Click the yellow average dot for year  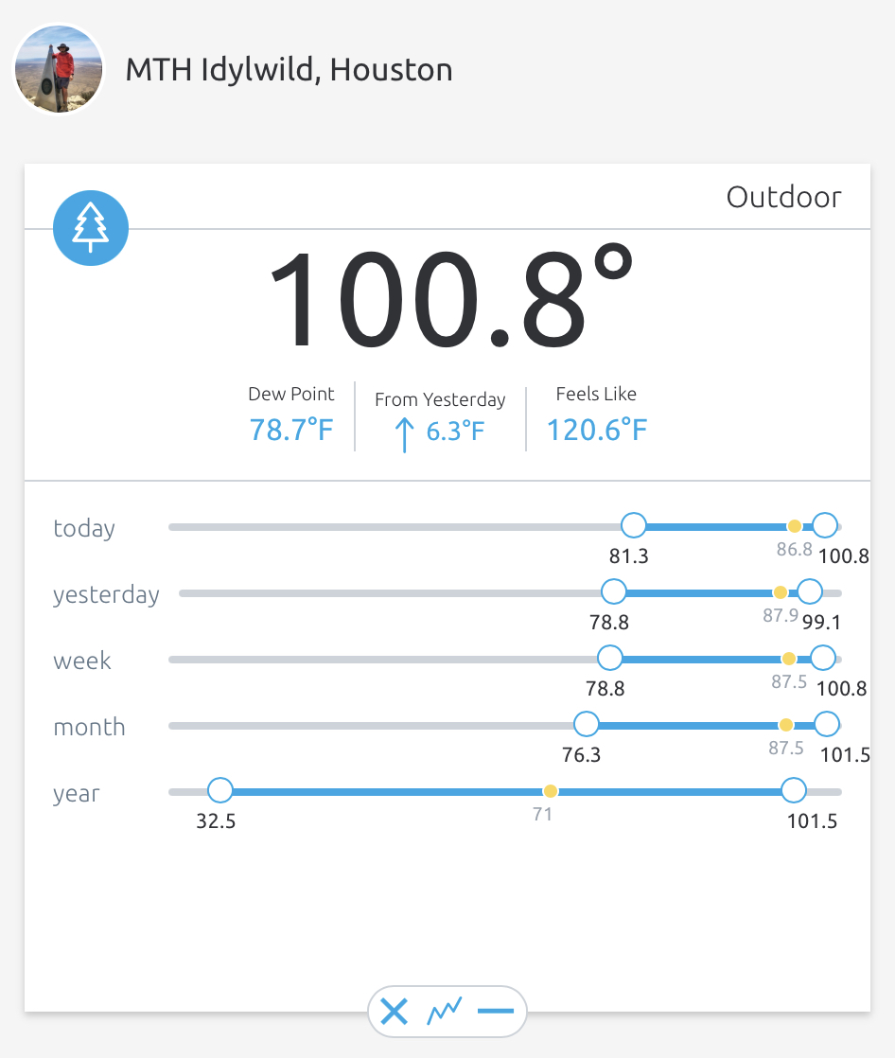[x=550, y=791]
